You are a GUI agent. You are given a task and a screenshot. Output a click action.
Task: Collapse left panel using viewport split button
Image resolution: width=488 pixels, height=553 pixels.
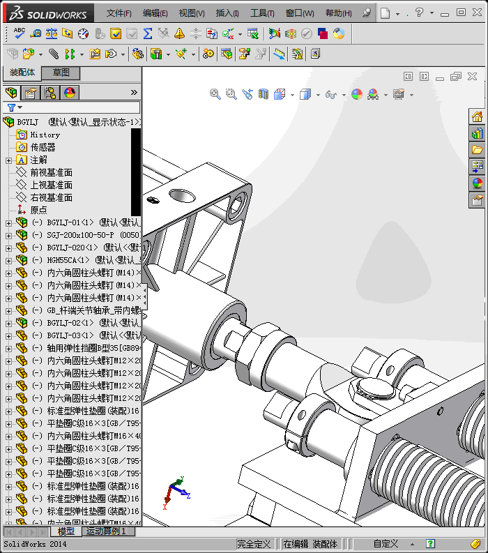[408, 77]
